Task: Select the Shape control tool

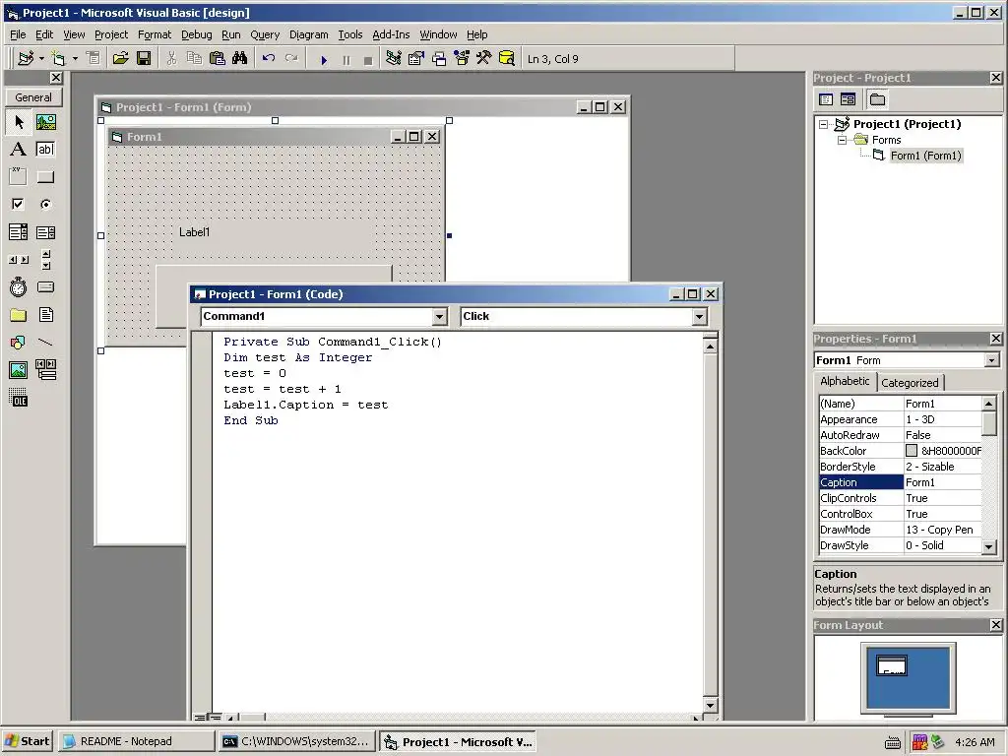Action: pos(18,342)
